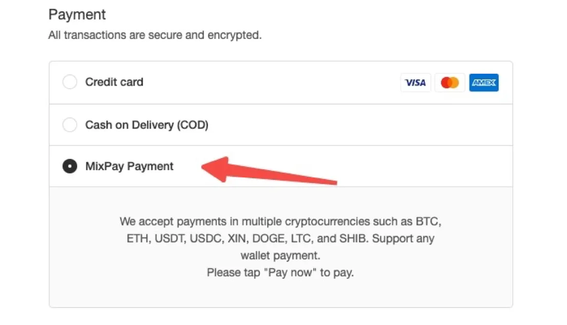Click the Mastercard logo icon
The image size is (567, 325).
pyautogui.click(x=450, y=83)
